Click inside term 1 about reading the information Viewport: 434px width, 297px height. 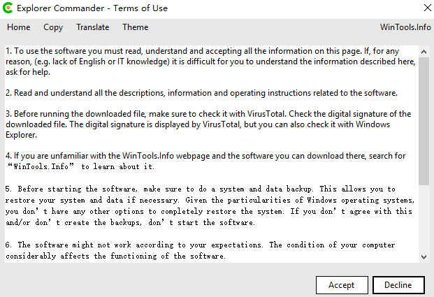(210, 61)
